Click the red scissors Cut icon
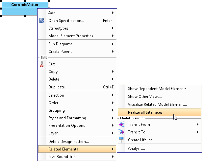 [x=42, y=64]
